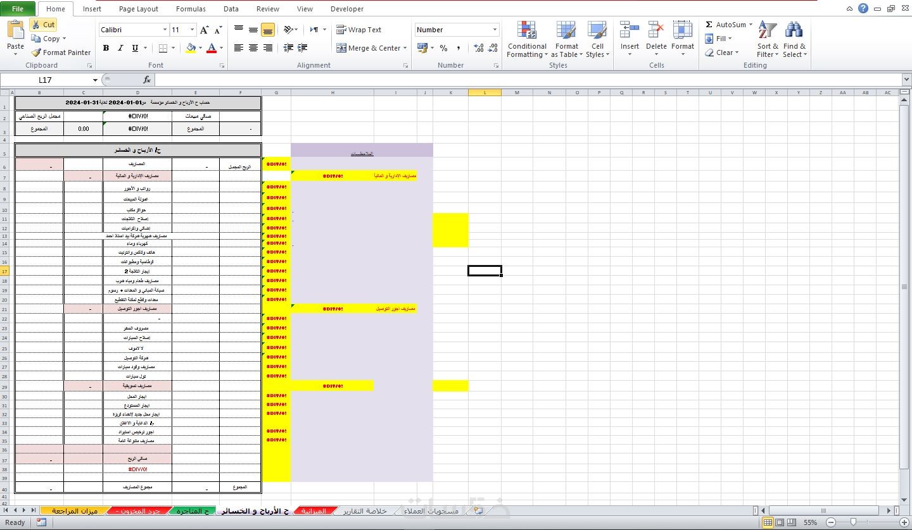This screenshot has width=912, height=530.
Task: Click the Insert Function fx button
Action: coord(147,80)
